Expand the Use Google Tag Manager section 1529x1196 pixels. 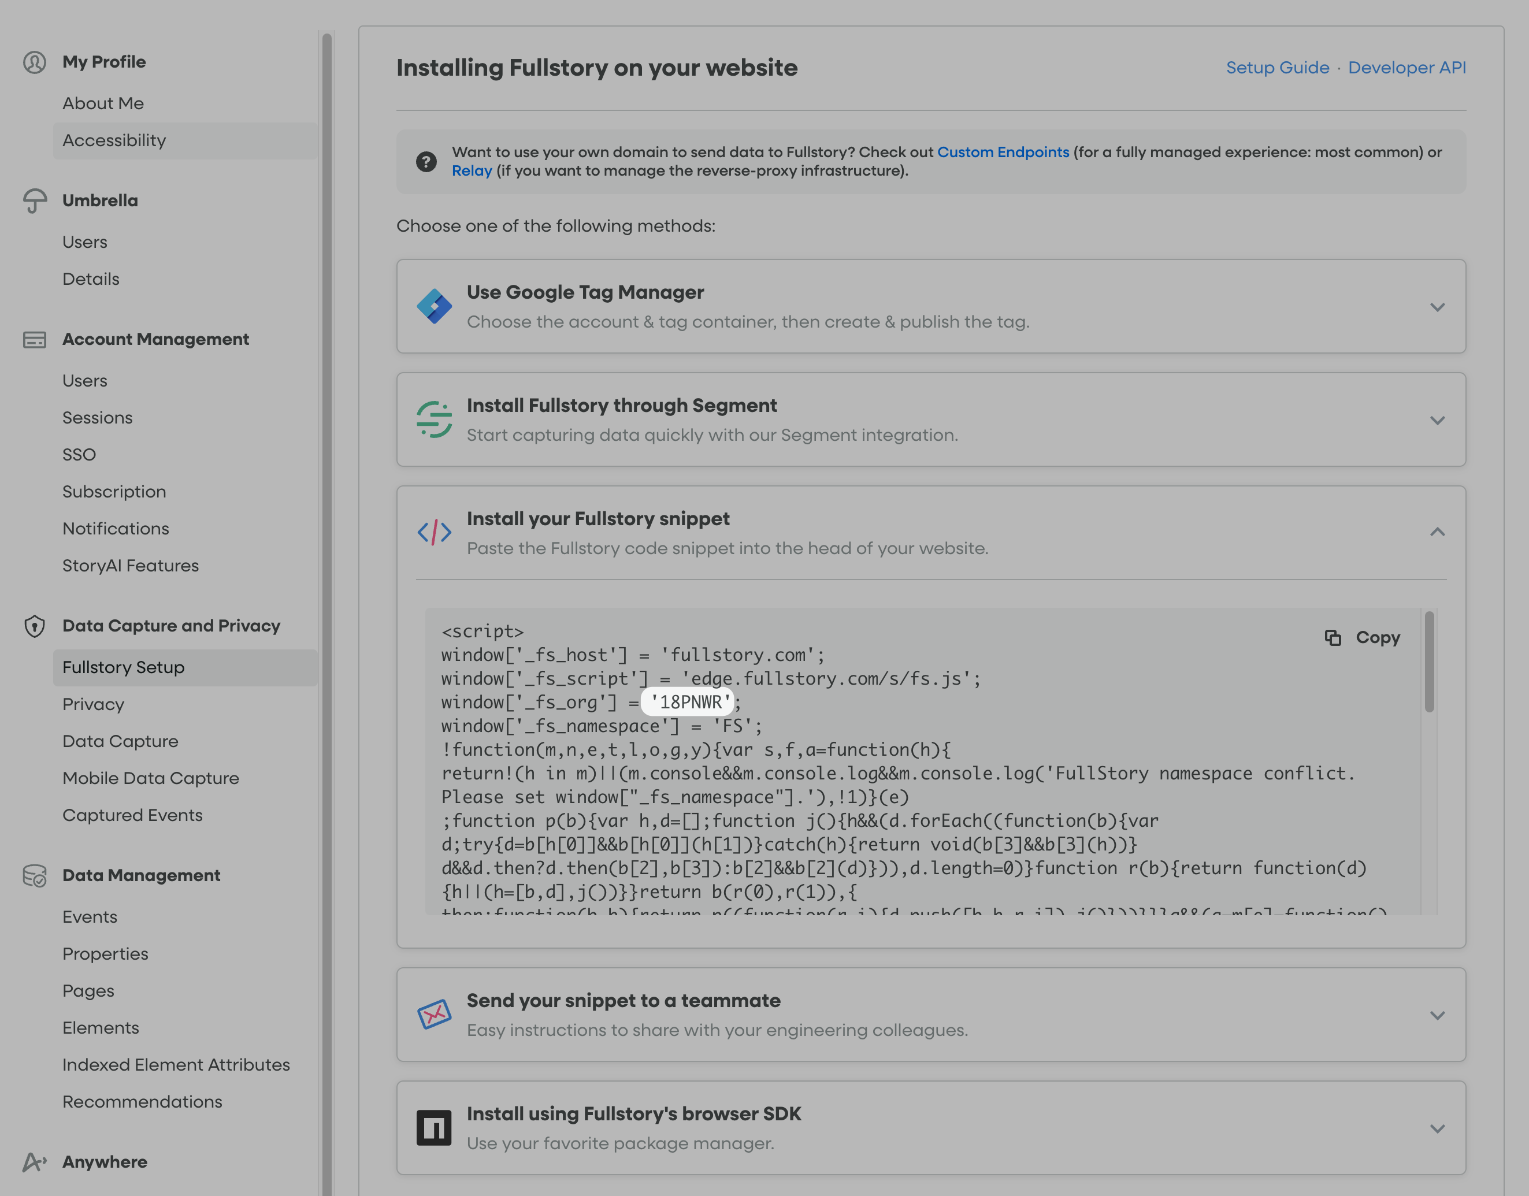pos(1437,307)
